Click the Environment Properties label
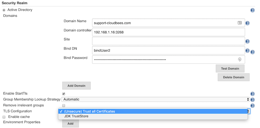260x128 pixels. click(x=22, y=122)
